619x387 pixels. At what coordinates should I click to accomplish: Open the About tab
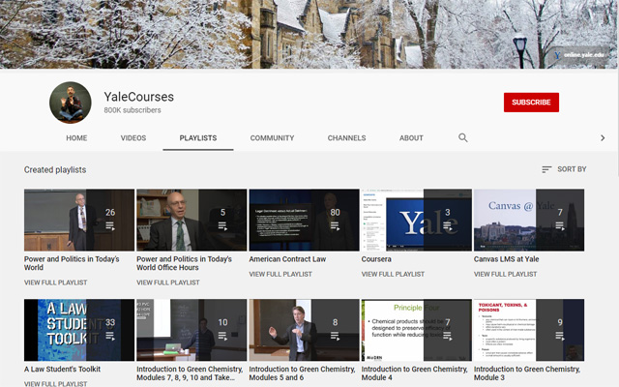click(411, 138)
